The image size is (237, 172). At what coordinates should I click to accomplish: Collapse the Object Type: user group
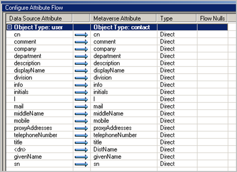10,27
